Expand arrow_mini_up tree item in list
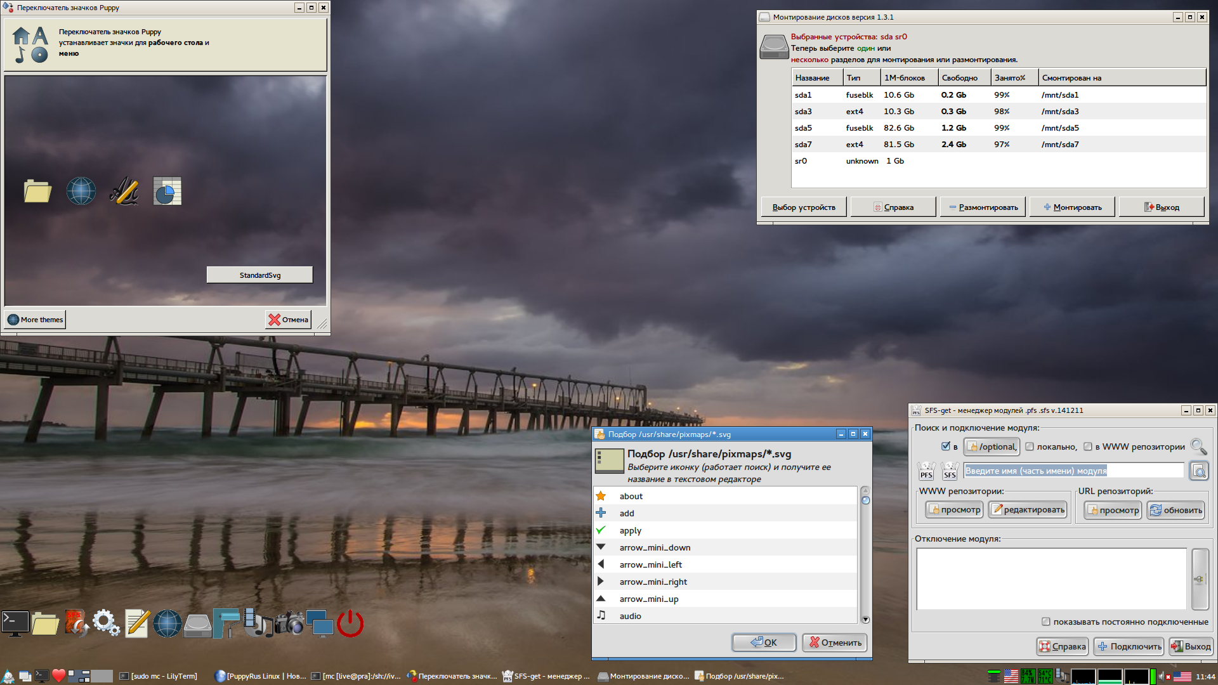 coord(601,597)
